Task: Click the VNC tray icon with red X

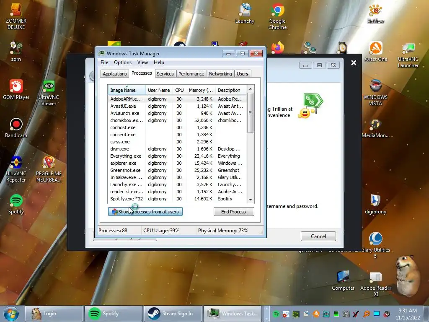Action: click(x=286, y=314)
